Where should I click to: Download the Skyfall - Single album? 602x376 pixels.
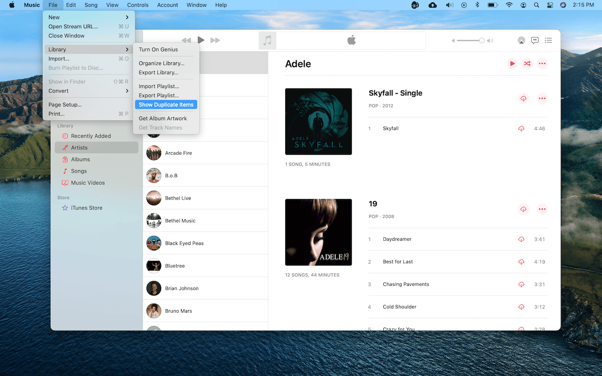click(x=523, y=98)
